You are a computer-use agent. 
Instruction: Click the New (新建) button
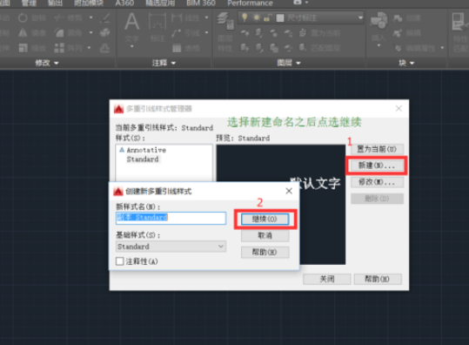click(x=377, y=166)
